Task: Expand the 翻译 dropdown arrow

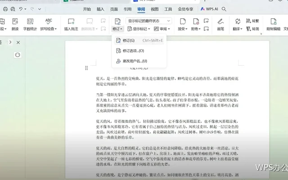Action: pyautogui.click(x=242, y=29)
